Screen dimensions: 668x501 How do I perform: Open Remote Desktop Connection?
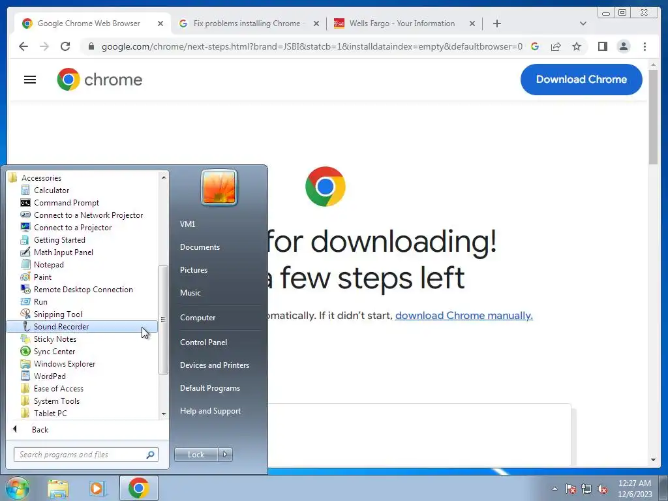[x=83, y=289]
